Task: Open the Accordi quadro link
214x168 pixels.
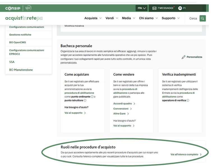Action: [124, 103]
